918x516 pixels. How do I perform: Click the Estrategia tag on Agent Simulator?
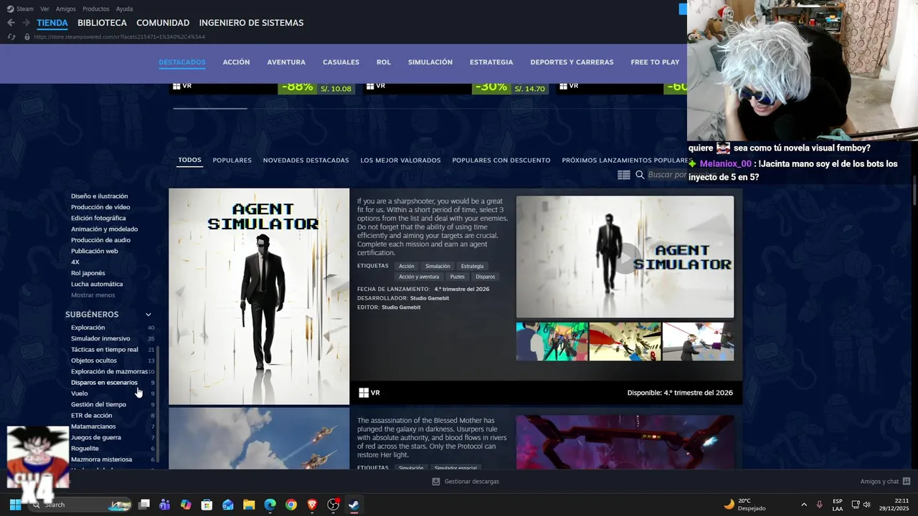point(472,267)
